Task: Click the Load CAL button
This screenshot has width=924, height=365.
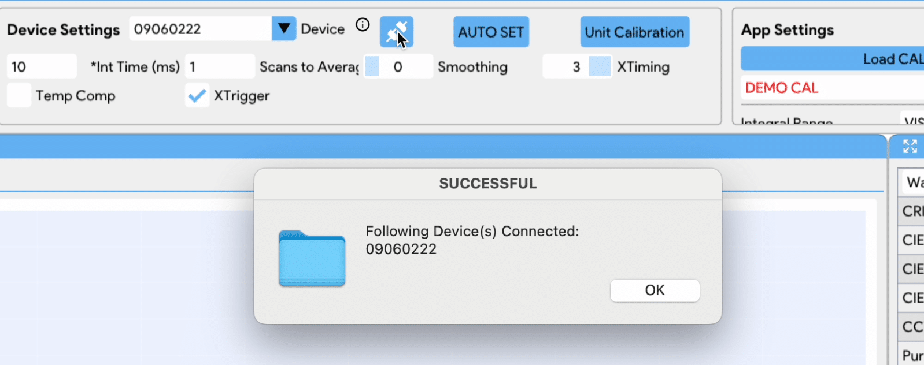Action: (833, 59)
